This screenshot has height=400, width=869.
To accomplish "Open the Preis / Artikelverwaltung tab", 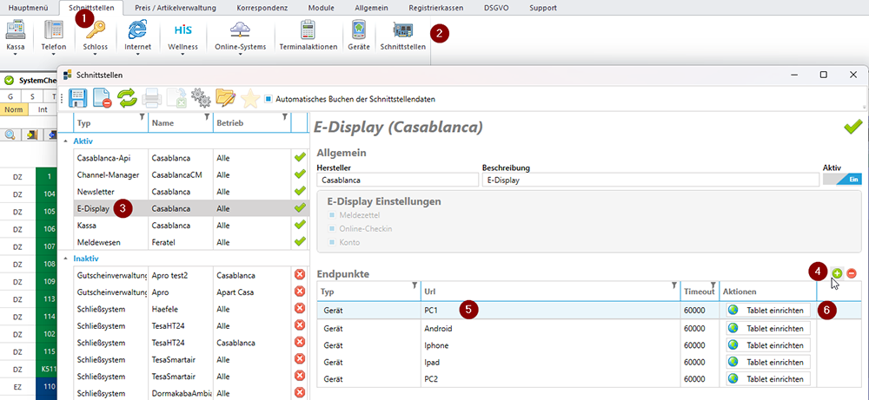I will click(x=176, y=7).
